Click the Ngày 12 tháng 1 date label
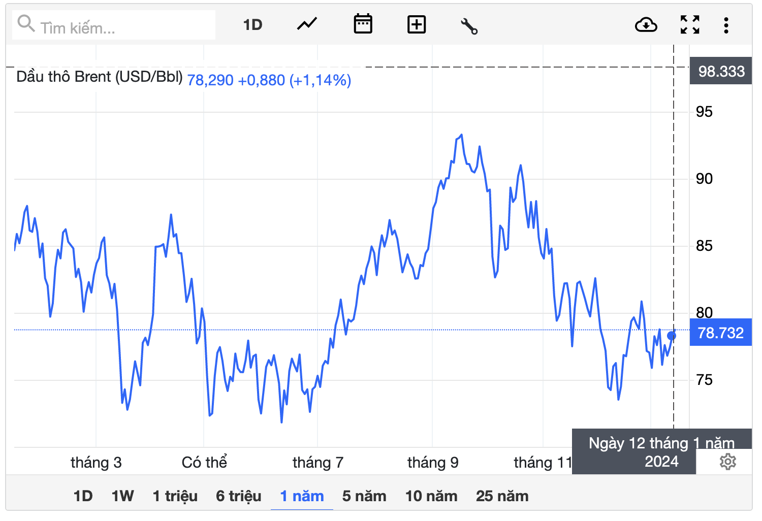 [661, 452]
